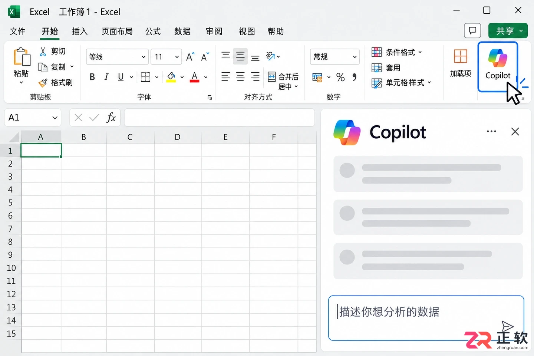Image resolution: width=534 pixels, height=356 pixels.
Task: Open the File (文件) menu
Action: coord(17,31)
